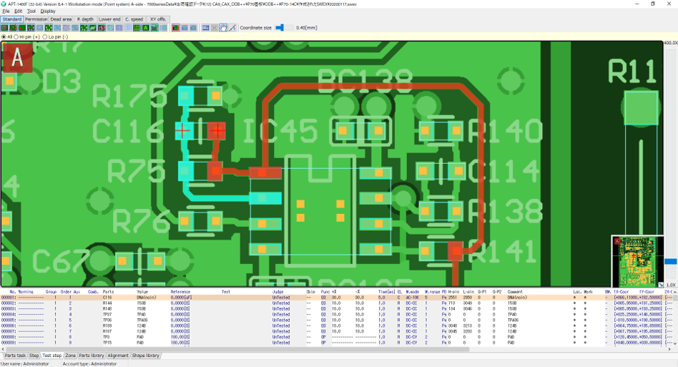This screenshot has height=367, width=678.
Task: Select the diagonal line measure tool icon
Action: (232, 28)
